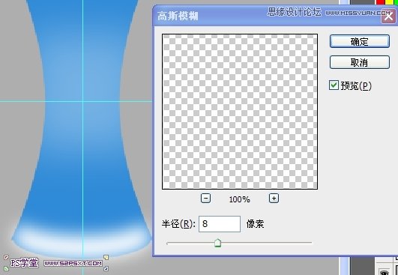Close the 高斯模糊 dialog

pyautogui.click(x=388, y=16)
